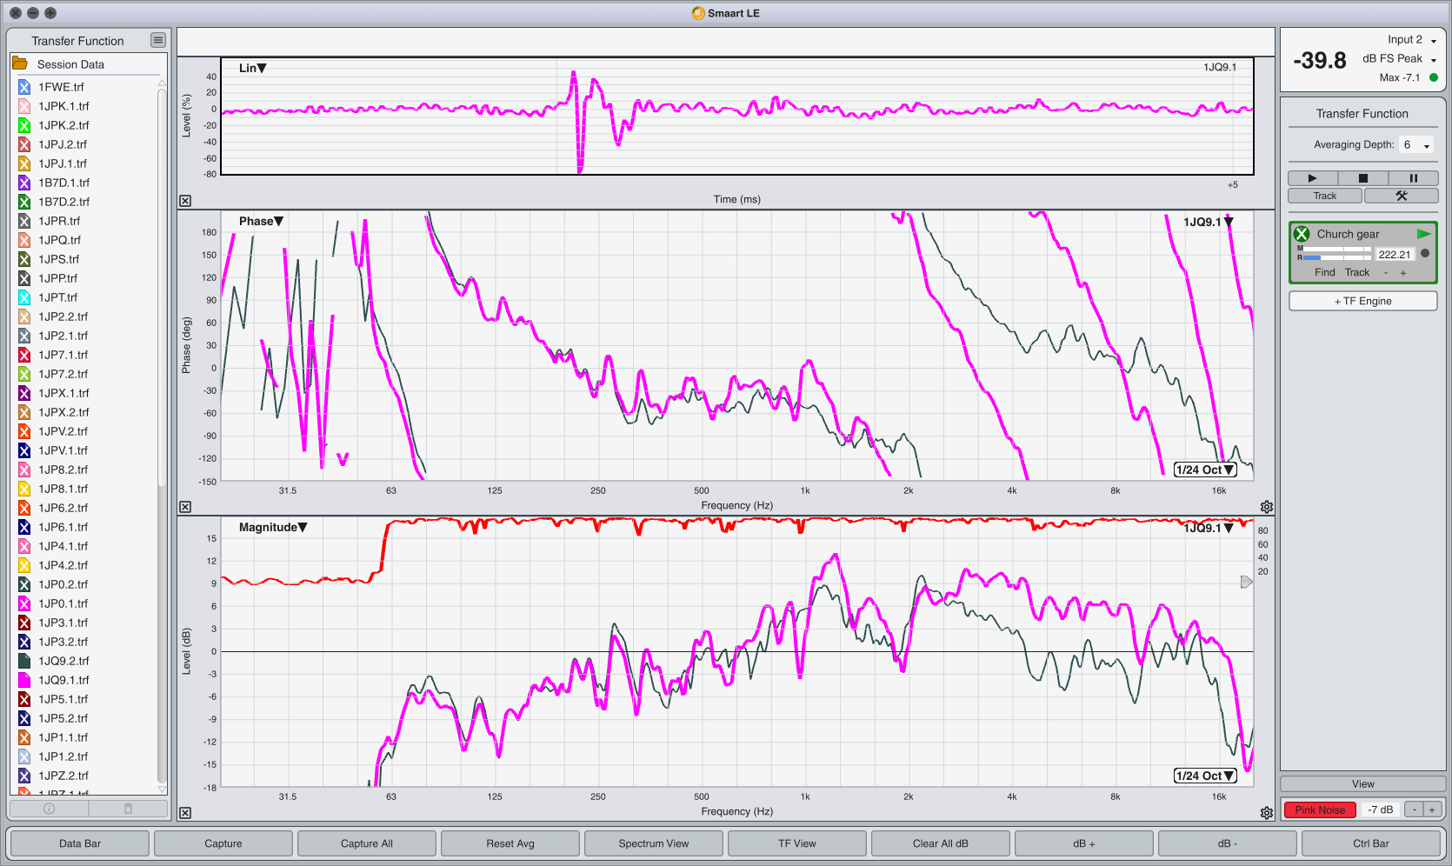The image size is (1452, 866).
Task: Decrease Church gear delay with minus
Action: click(x=1386, y=273)
